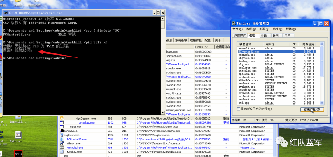The width and height of the screenshot is (333, 157).
Task: Click the Task Manager list scrollbar thumb
Action: tap(322, 61)
